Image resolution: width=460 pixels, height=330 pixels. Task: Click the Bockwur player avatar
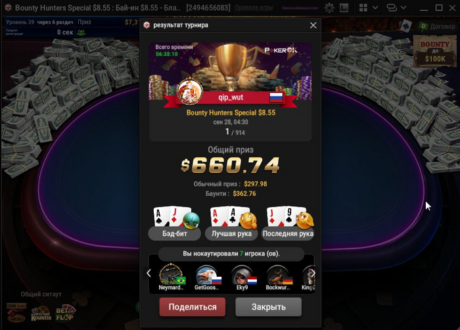(x=278, y=275)
